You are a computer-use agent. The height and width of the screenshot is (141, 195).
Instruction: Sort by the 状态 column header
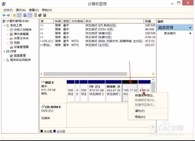tap(114, 21)
